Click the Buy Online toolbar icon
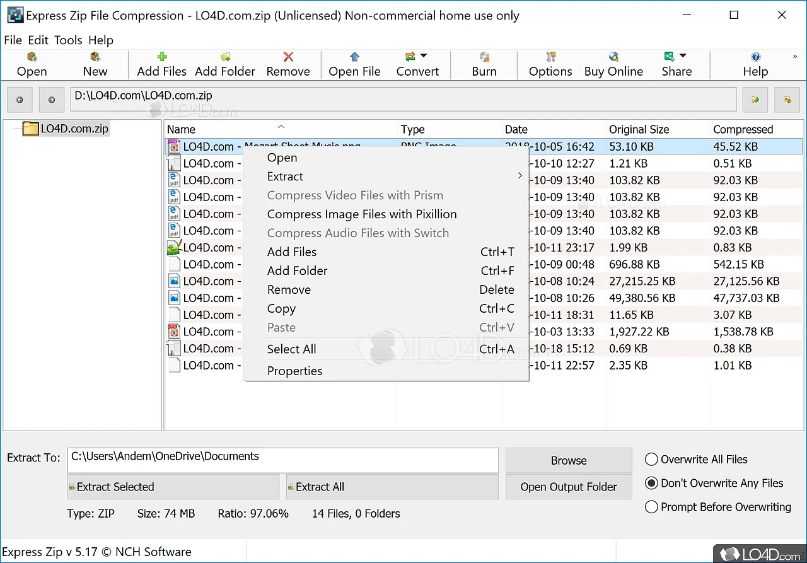 click(613, 57)
